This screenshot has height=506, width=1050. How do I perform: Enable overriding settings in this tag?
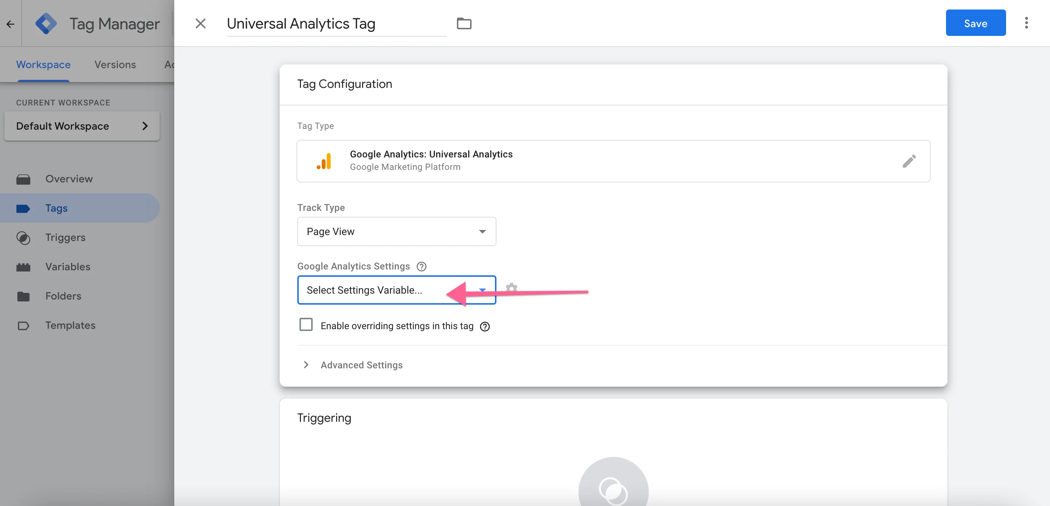(306, 324)
